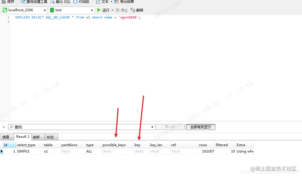Click the filtered column header
Screen dimensions: 302x177
[225, 145]
